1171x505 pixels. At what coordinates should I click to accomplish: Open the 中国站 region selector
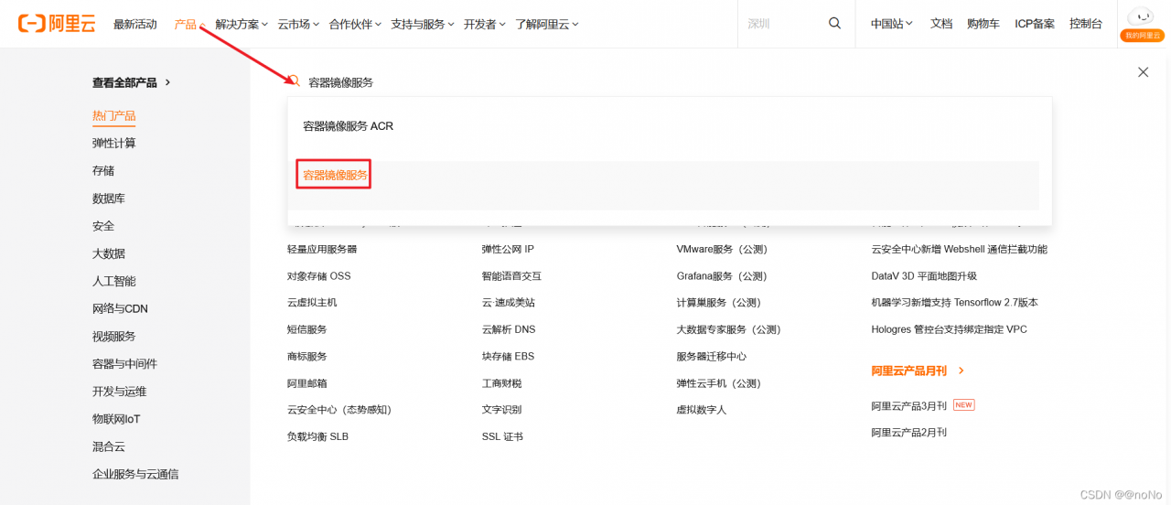pyautogui.click(x=892, y=24)
